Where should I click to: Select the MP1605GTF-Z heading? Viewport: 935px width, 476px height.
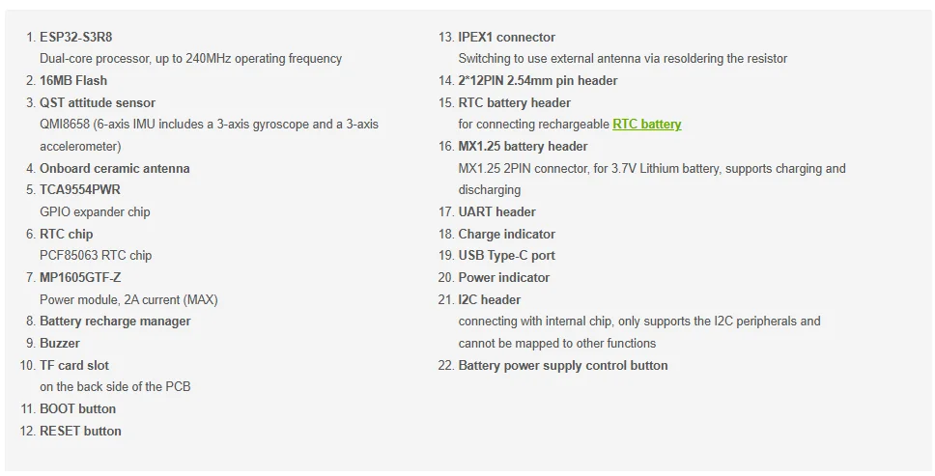tap(80, 277)
